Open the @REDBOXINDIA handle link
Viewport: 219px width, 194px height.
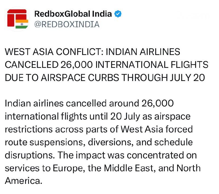click(x=67, y=24)
